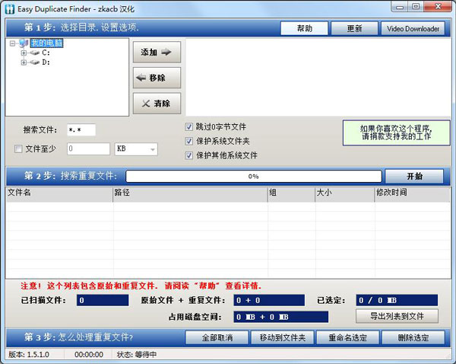Image resolution: width=456 pixels, height=364 pixels.
Task: Click 移动到文件夹 move to folder button
Action: pyautogui.click(x=283, y=338)
